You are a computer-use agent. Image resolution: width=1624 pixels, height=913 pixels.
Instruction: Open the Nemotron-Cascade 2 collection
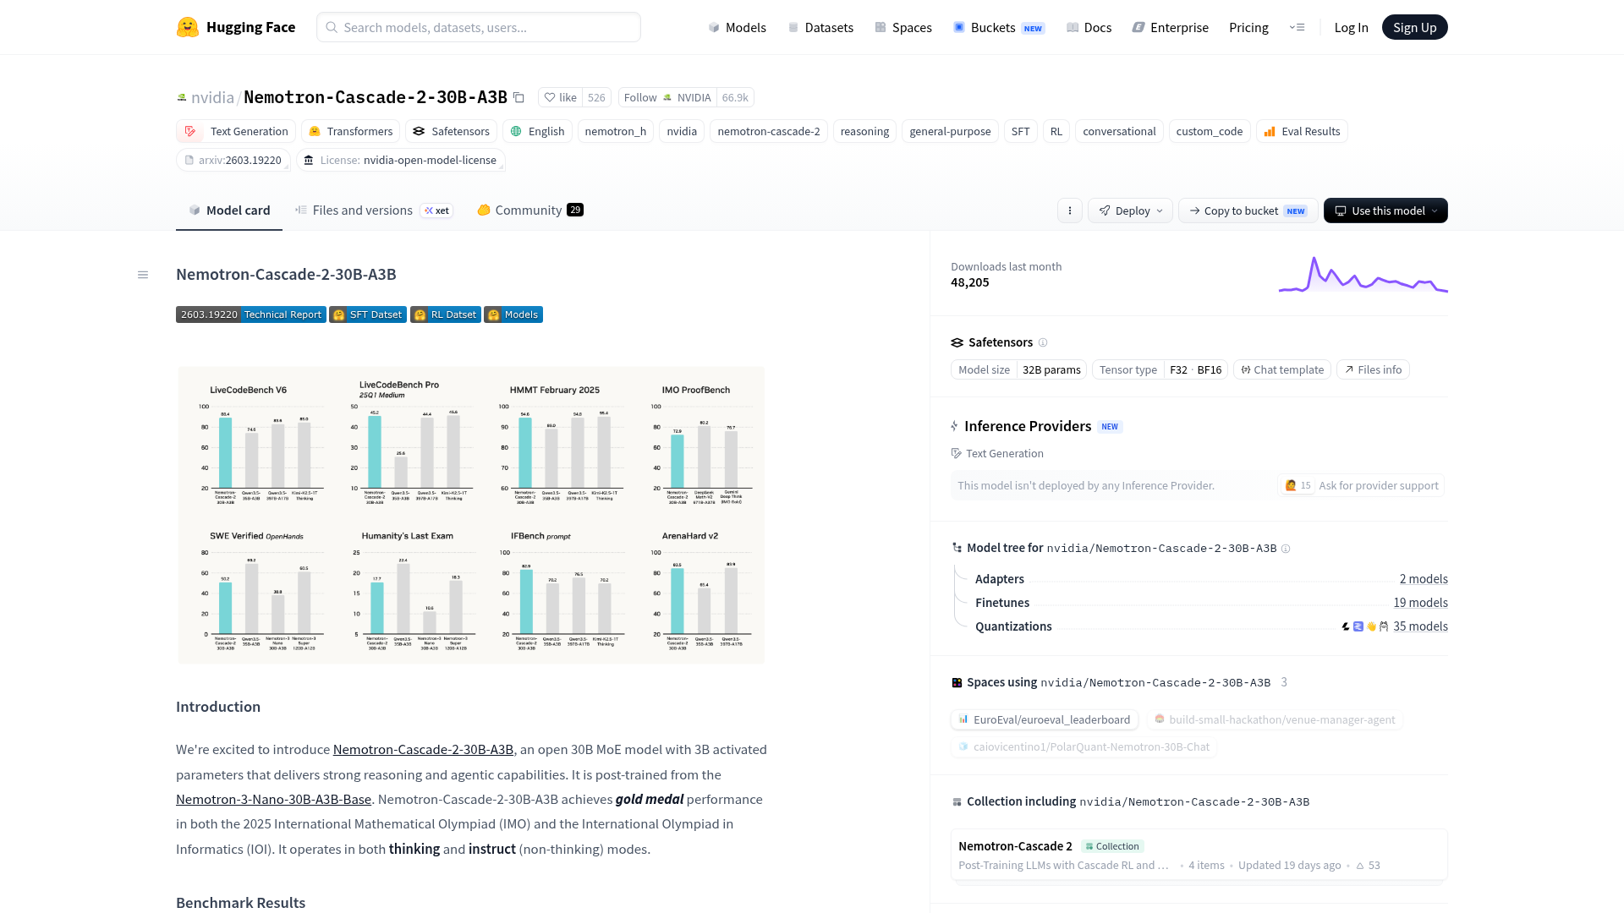click(1199, 855)
